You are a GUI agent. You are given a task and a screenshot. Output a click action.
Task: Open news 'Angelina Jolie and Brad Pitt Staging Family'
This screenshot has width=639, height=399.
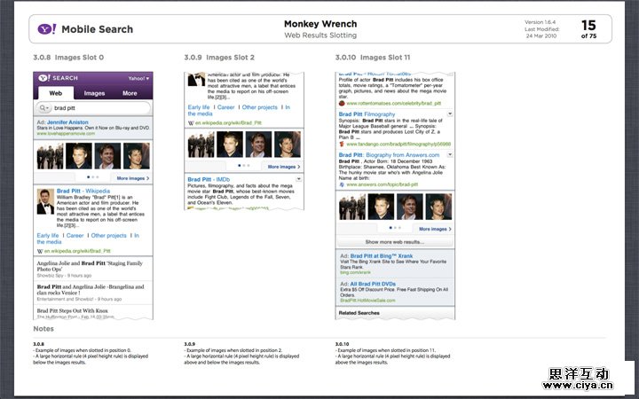90,266
